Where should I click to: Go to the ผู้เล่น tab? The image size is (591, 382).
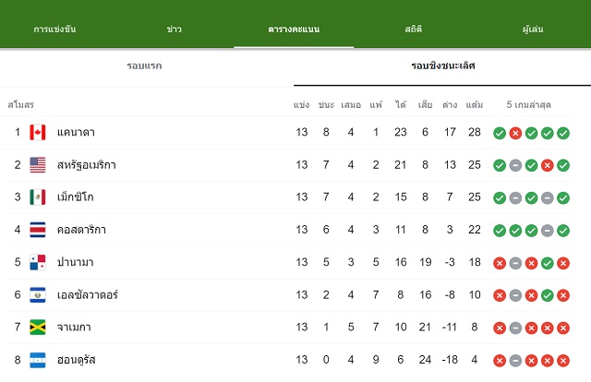533,29
